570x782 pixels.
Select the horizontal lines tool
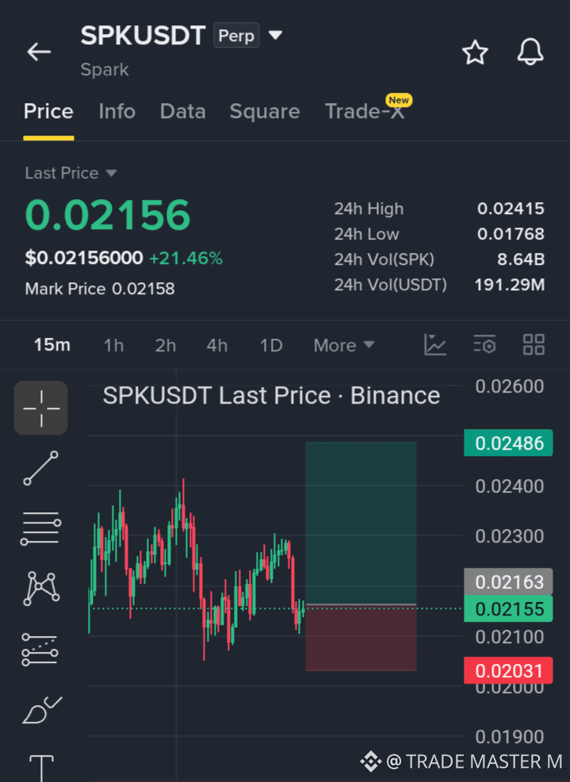click(41, 528)
